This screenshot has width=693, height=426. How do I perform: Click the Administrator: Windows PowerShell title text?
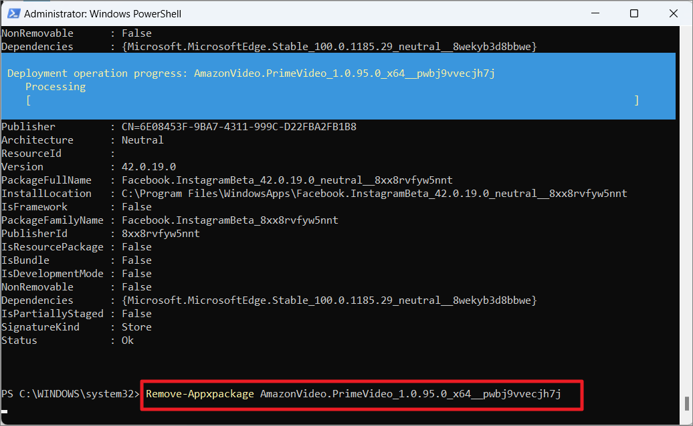(x=102, y=13)
